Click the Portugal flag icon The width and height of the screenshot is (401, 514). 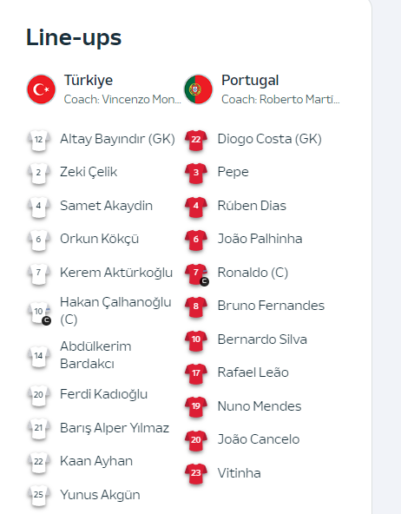click(x=198, y=89)
